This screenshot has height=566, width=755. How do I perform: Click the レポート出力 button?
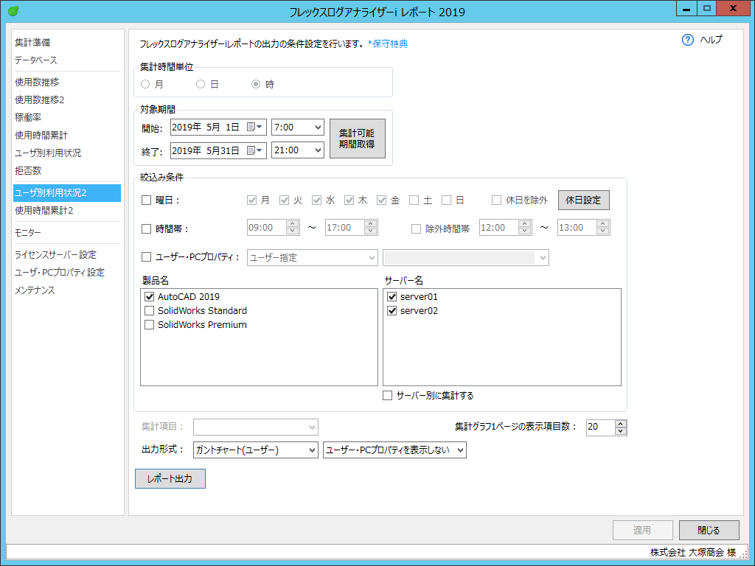click(x=170, y=478)
